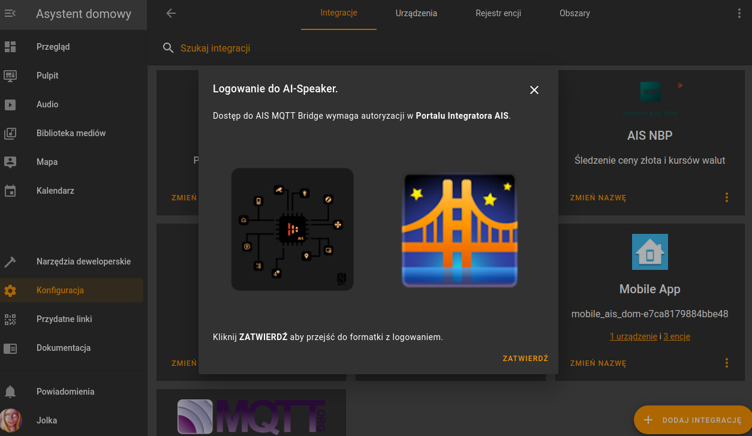
Task: Click ZATWIERDŹ in the login dialog
Action: [525, 359]
